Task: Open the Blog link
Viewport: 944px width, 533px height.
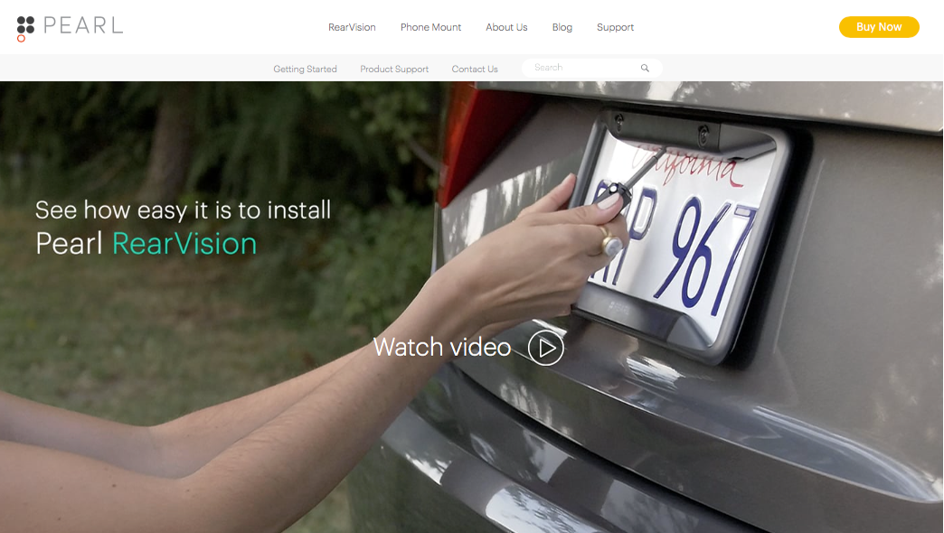Action: [x=562, y=27]
